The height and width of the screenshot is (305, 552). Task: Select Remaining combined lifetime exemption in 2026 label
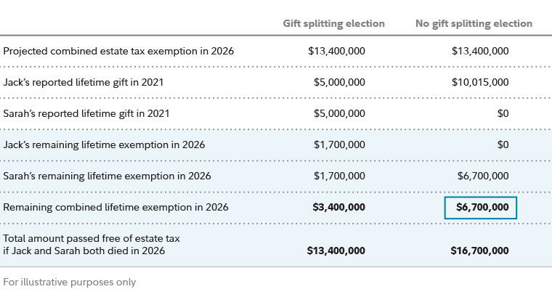(x=115, y=208)
